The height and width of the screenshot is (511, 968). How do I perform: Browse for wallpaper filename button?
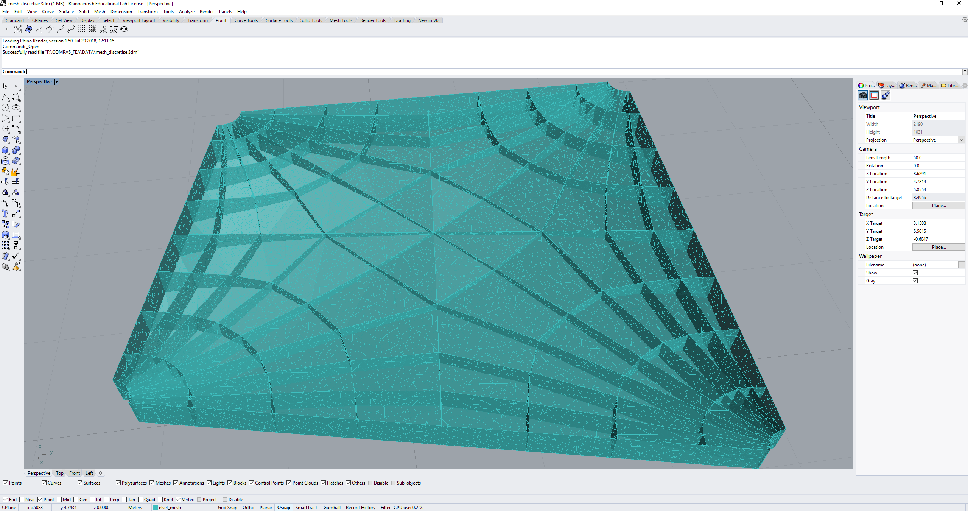click(x=962, y=265)
